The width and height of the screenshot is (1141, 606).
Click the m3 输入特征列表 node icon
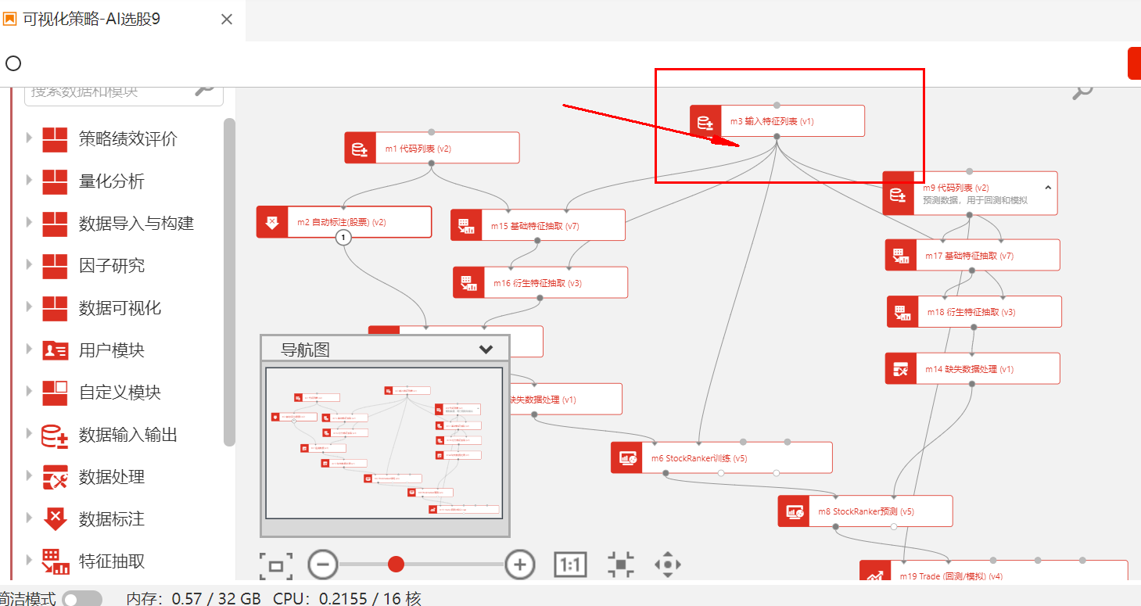(705, 121)
